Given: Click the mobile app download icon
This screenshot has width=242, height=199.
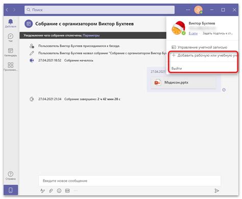Looking at the screenshot, I should (x=11, y=190).
